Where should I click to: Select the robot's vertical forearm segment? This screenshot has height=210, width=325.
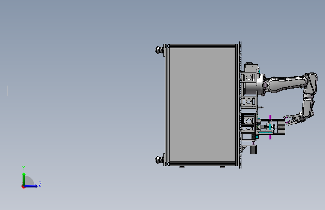click(x=307, y=108)
